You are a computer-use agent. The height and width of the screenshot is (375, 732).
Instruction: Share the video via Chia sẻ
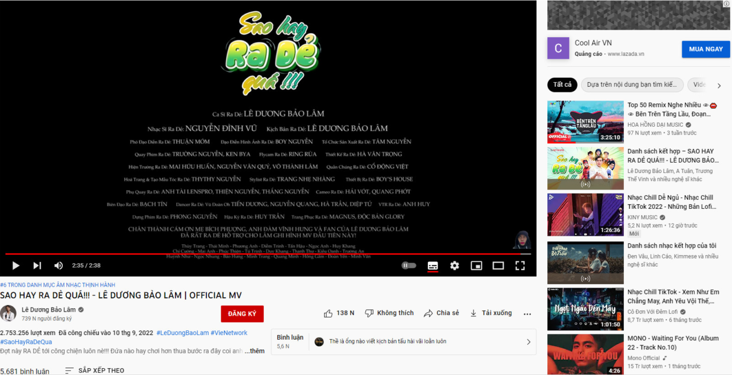click(x=441, y=313)
